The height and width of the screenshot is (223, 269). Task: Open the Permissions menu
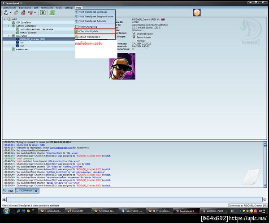tap(47, 8)
